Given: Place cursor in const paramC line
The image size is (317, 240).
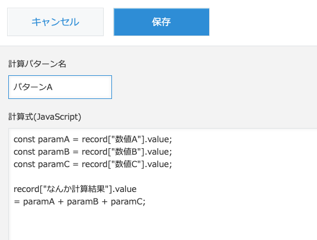Looking at the screenshot, I should (92, 164).
